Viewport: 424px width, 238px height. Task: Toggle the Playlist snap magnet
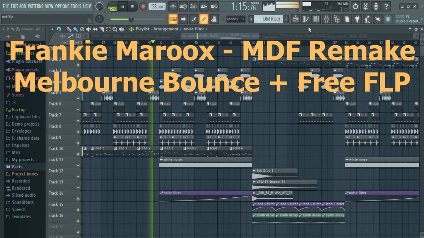(x=59, y=29)
